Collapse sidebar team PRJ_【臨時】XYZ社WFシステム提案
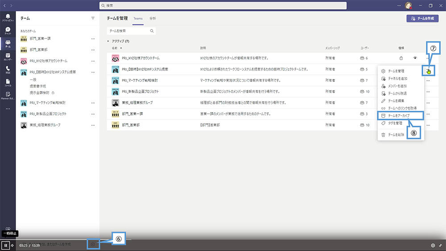The height and width of the screenshot is (251, 446). click(48, 72)
